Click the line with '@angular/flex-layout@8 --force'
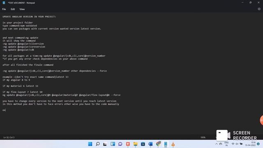The image size is (263, 148). pos(61,95)
